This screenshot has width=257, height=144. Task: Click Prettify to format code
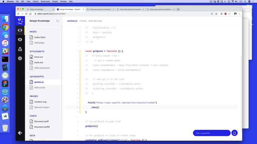point(83,21)
